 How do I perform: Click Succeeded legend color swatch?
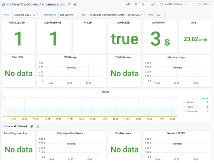click(x=184, y=111)
